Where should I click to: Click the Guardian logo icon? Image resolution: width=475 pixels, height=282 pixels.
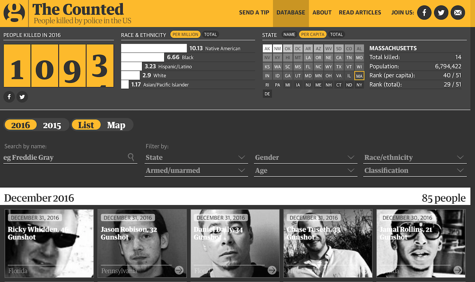pos(14,13)
